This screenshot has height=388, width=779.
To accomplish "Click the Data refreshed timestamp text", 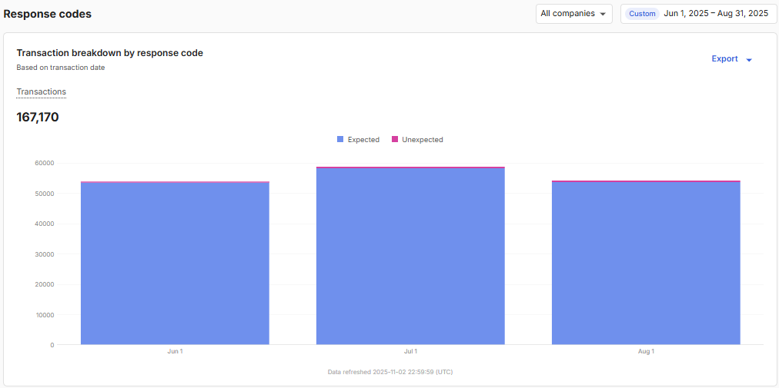I will pos(390,372).
